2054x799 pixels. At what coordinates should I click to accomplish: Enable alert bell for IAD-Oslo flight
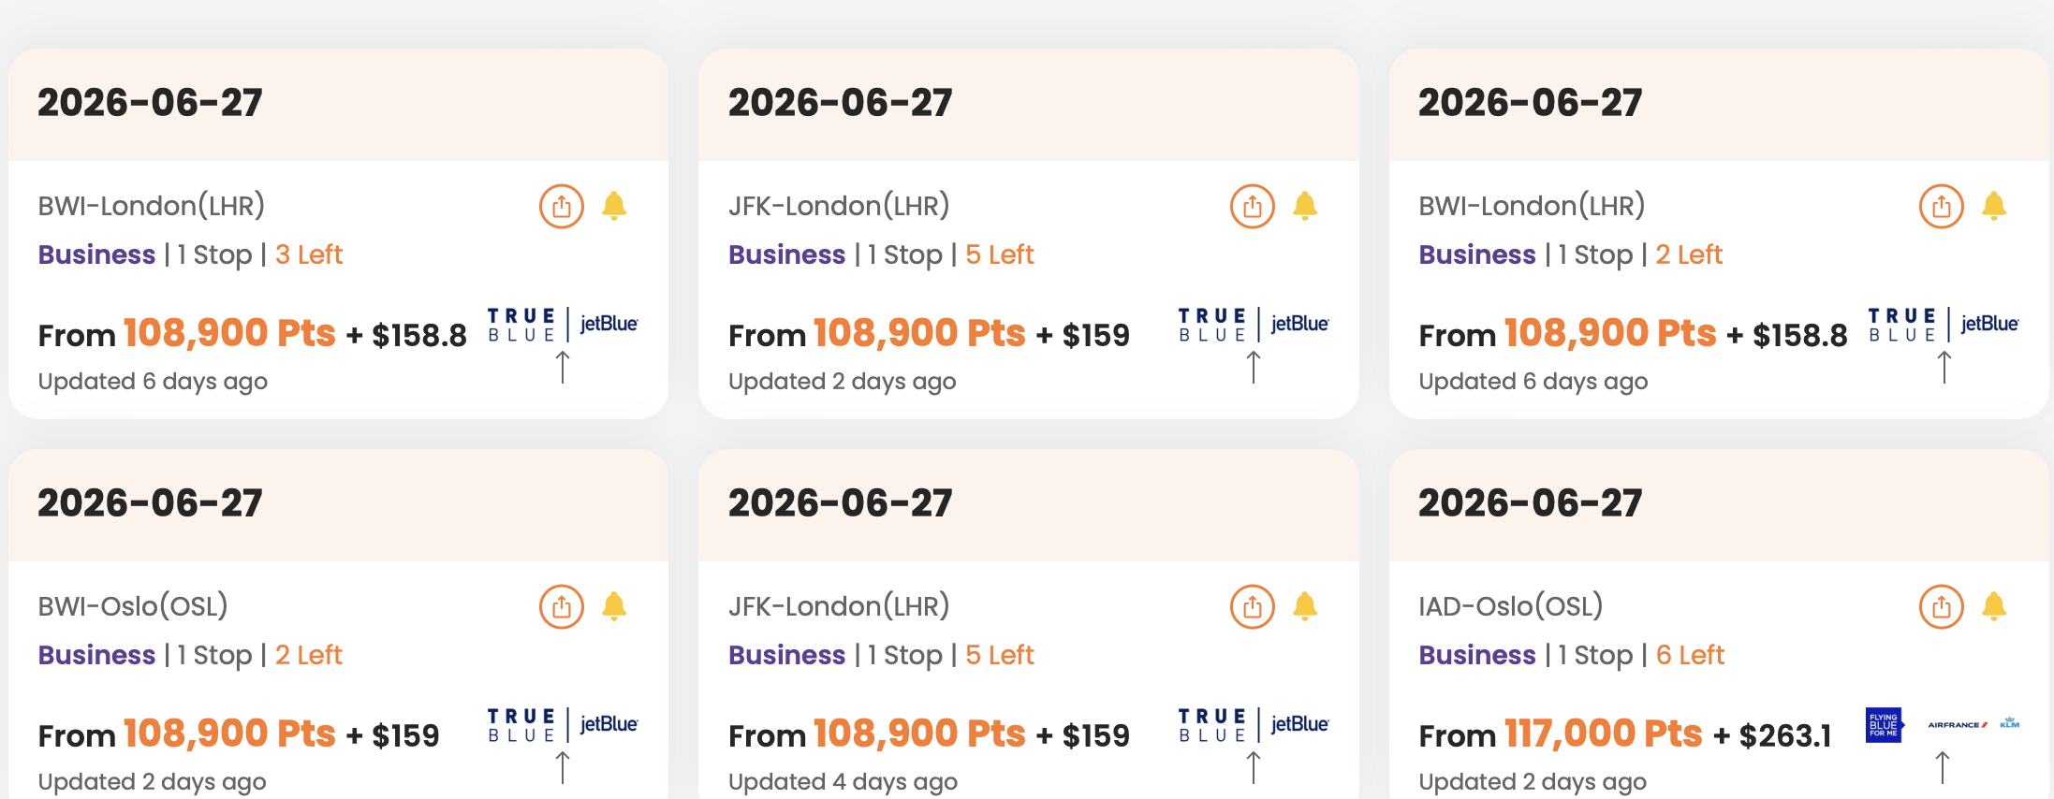coord(1994,606)
